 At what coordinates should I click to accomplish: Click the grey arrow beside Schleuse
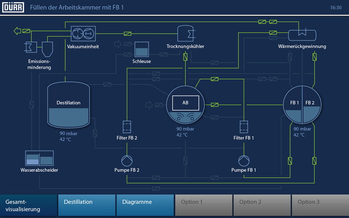click(x=118, y=44)
